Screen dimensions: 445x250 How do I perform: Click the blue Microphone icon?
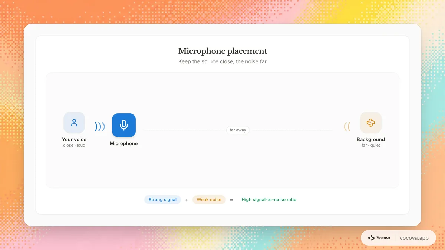pyautogui.click(x=124, y=125)
